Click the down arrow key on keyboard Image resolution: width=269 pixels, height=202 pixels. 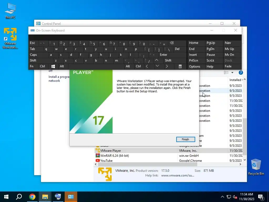[157, 66]
